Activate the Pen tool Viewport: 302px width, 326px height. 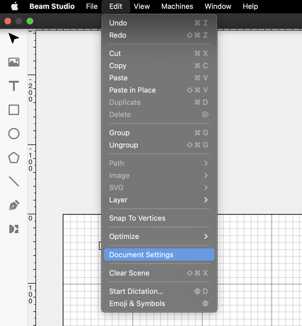(13, 205)
